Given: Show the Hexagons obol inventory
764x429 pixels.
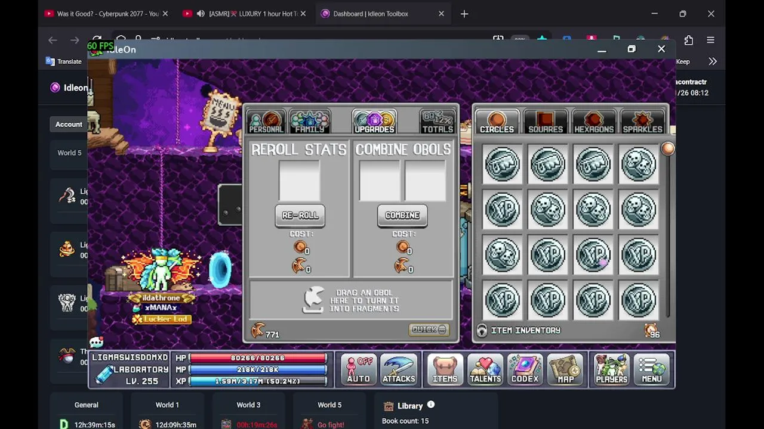Looking at the screenshot, I should (594, 122).
